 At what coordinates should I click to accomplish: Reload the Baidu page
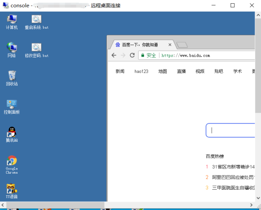[x=132, y=55]
